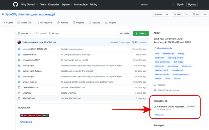Click the Sign in link
The height and width of the screenshot is (130, 209).
(x=181, y=4)
